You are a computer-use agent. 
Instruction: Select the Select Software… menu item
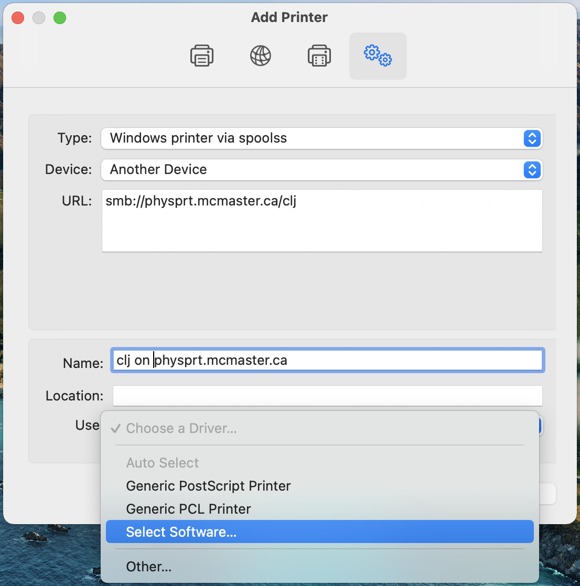(181, 532)
